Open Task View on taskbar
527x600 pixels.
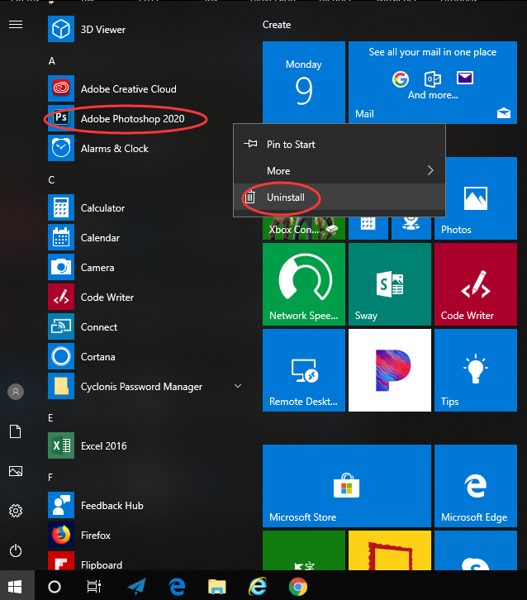click(x=93, y=586)
